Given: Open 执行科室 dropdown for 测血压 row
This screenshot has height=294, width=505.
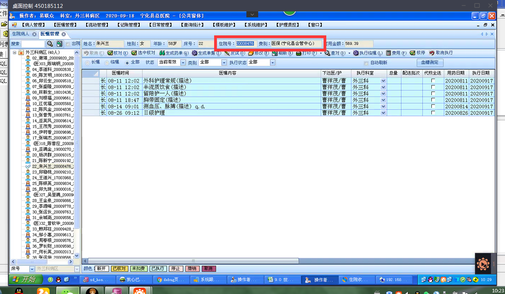Looking at the screenshot, I should (x=383, y=107).
